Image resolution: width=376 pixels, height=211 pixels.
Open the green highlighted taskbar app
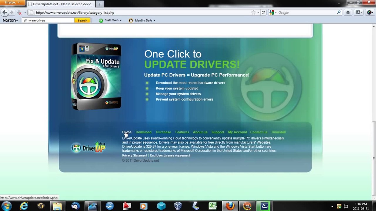[x=264, y=206]
